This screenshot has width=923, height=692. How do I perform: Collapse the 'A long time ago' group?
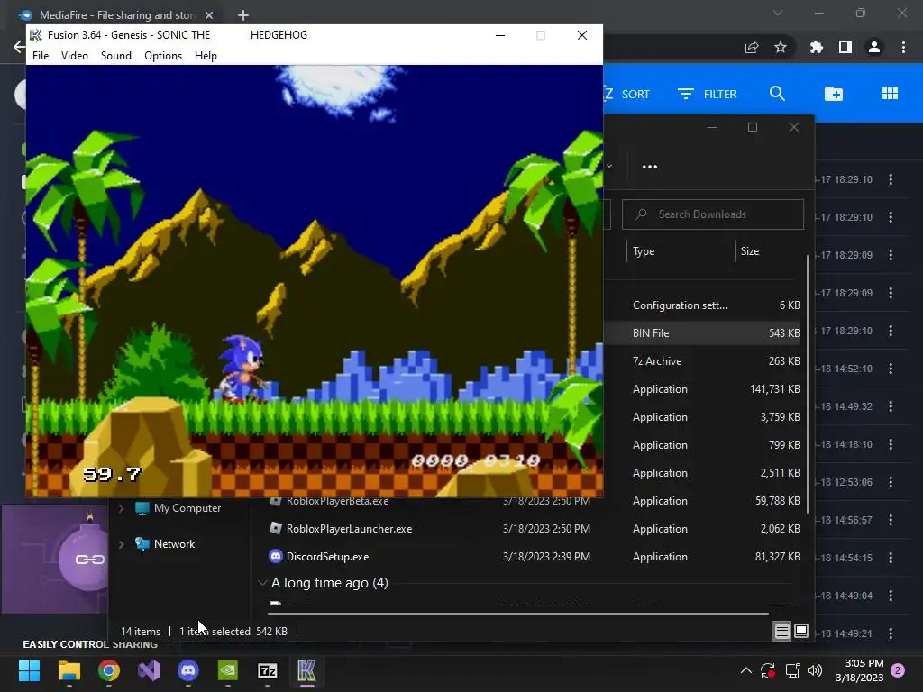262,583
